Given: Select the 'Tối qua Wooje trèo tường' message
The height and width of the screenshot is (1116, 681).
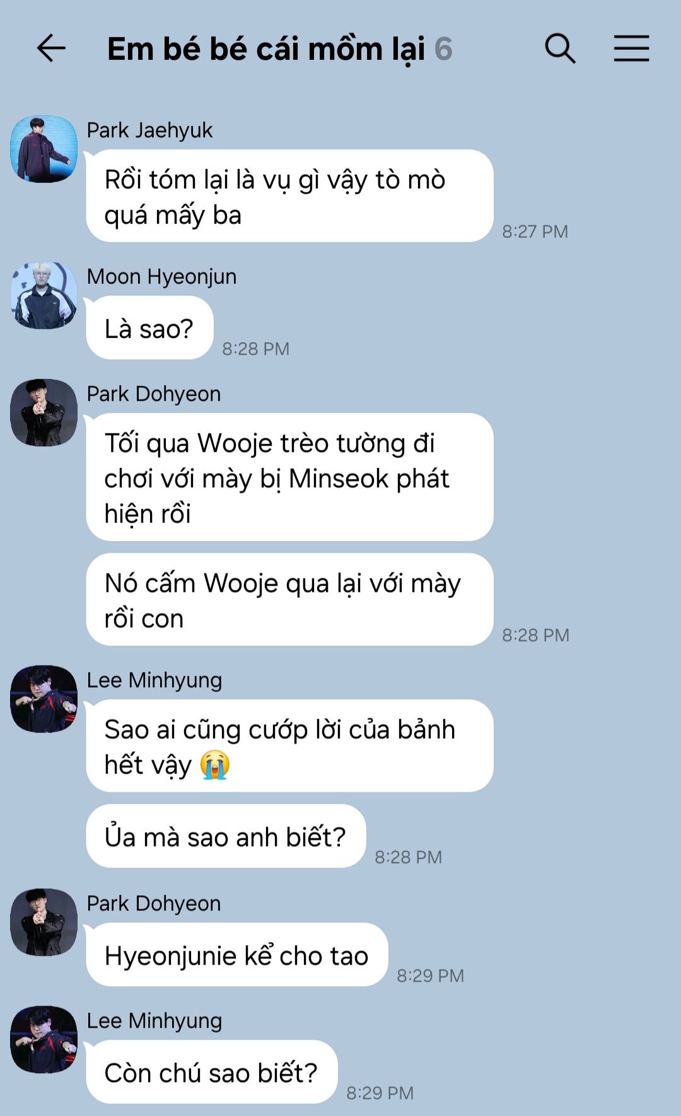Looking at the screenshot, I should point(289,478).
